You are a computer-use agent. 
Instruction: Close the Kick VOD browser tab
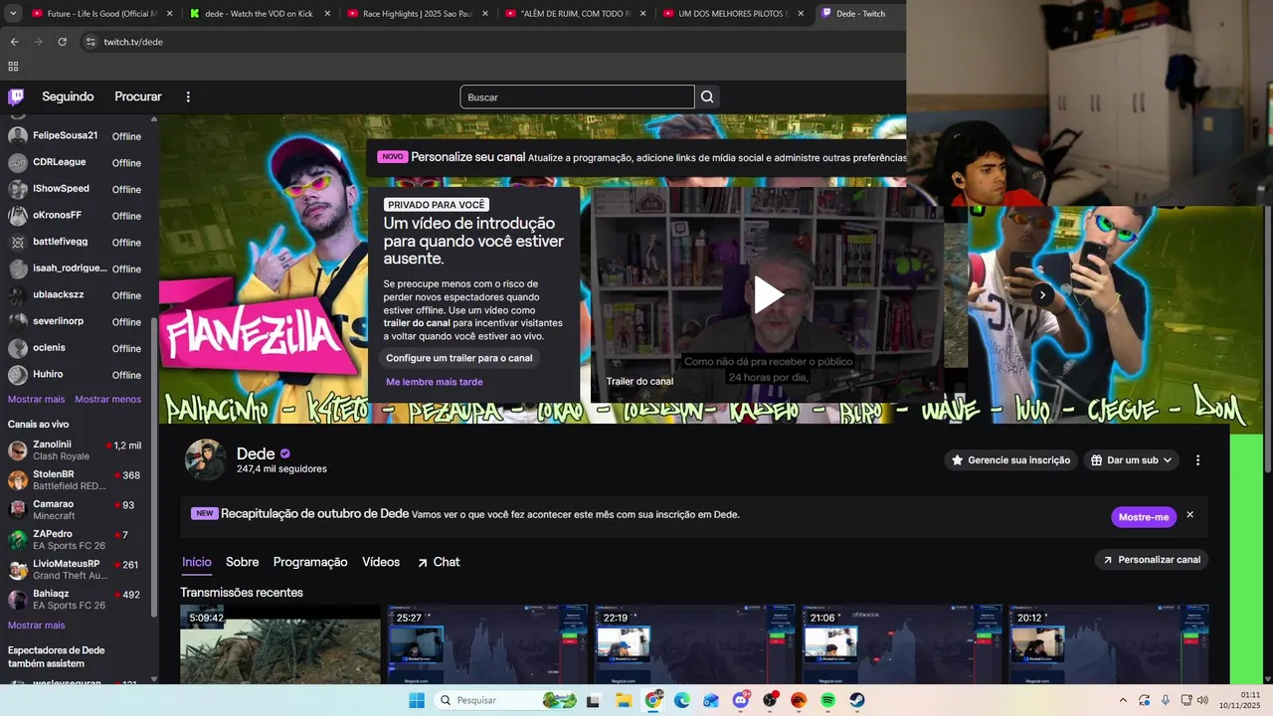click(327, 14)
